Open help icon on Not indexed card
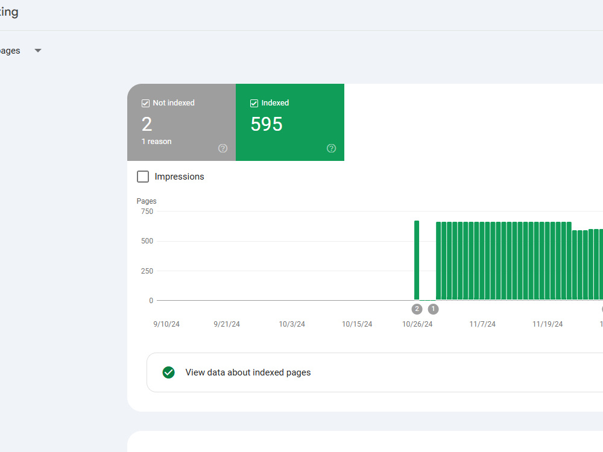This screenshot has width=603, height=452. tap(223, 148)
